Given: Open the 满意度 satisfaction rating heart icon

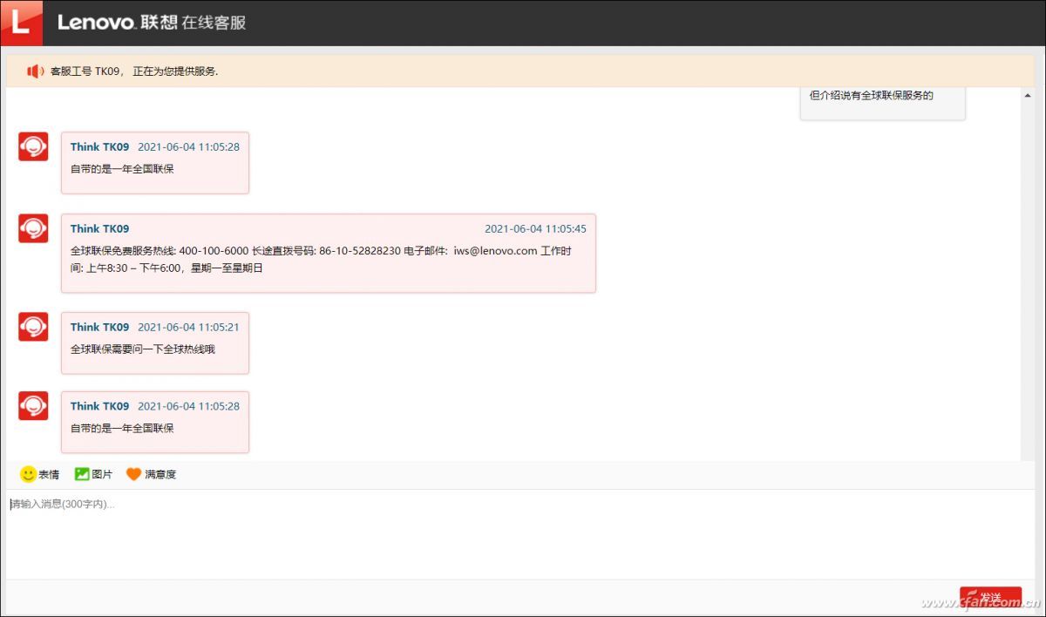Looking at the screenshot, I should 132,473.
